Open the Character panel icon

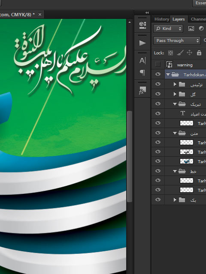142,61
